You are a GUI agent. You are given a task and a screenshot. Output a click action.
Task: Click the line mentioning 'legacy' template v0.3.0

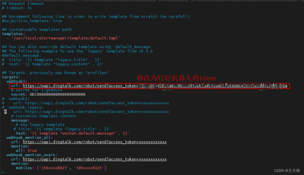click(x=77, y=51)
